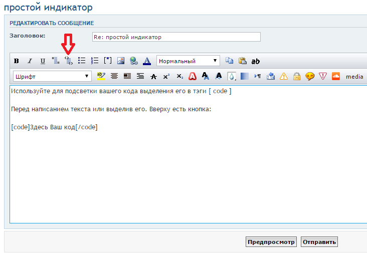Open the Нормальный size dropdown
Viewport: 367px width, 254px height.
(188, 61)
